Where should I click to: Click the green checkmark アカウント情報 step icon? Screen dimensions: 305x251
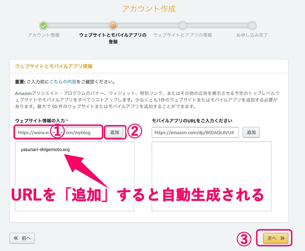point(43,26)
